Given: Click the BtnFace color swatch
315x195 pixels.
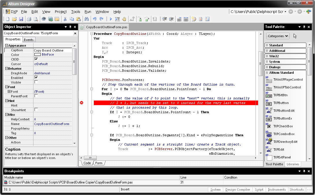Looking at the screenshot, I should (x=37, y=54).
